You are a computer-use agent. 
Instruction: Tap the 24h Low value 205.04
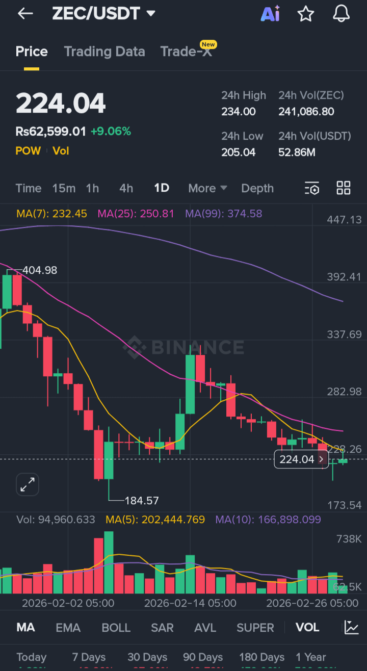238,152
